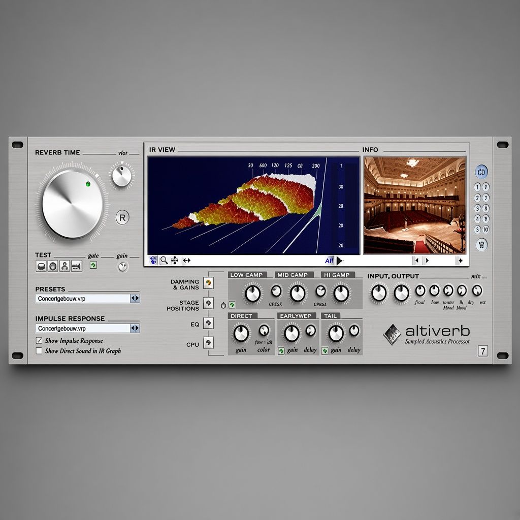Viewport: 520px width, 520px height.
Task: Click the small knob labeled froal
Action: point(420,290)
